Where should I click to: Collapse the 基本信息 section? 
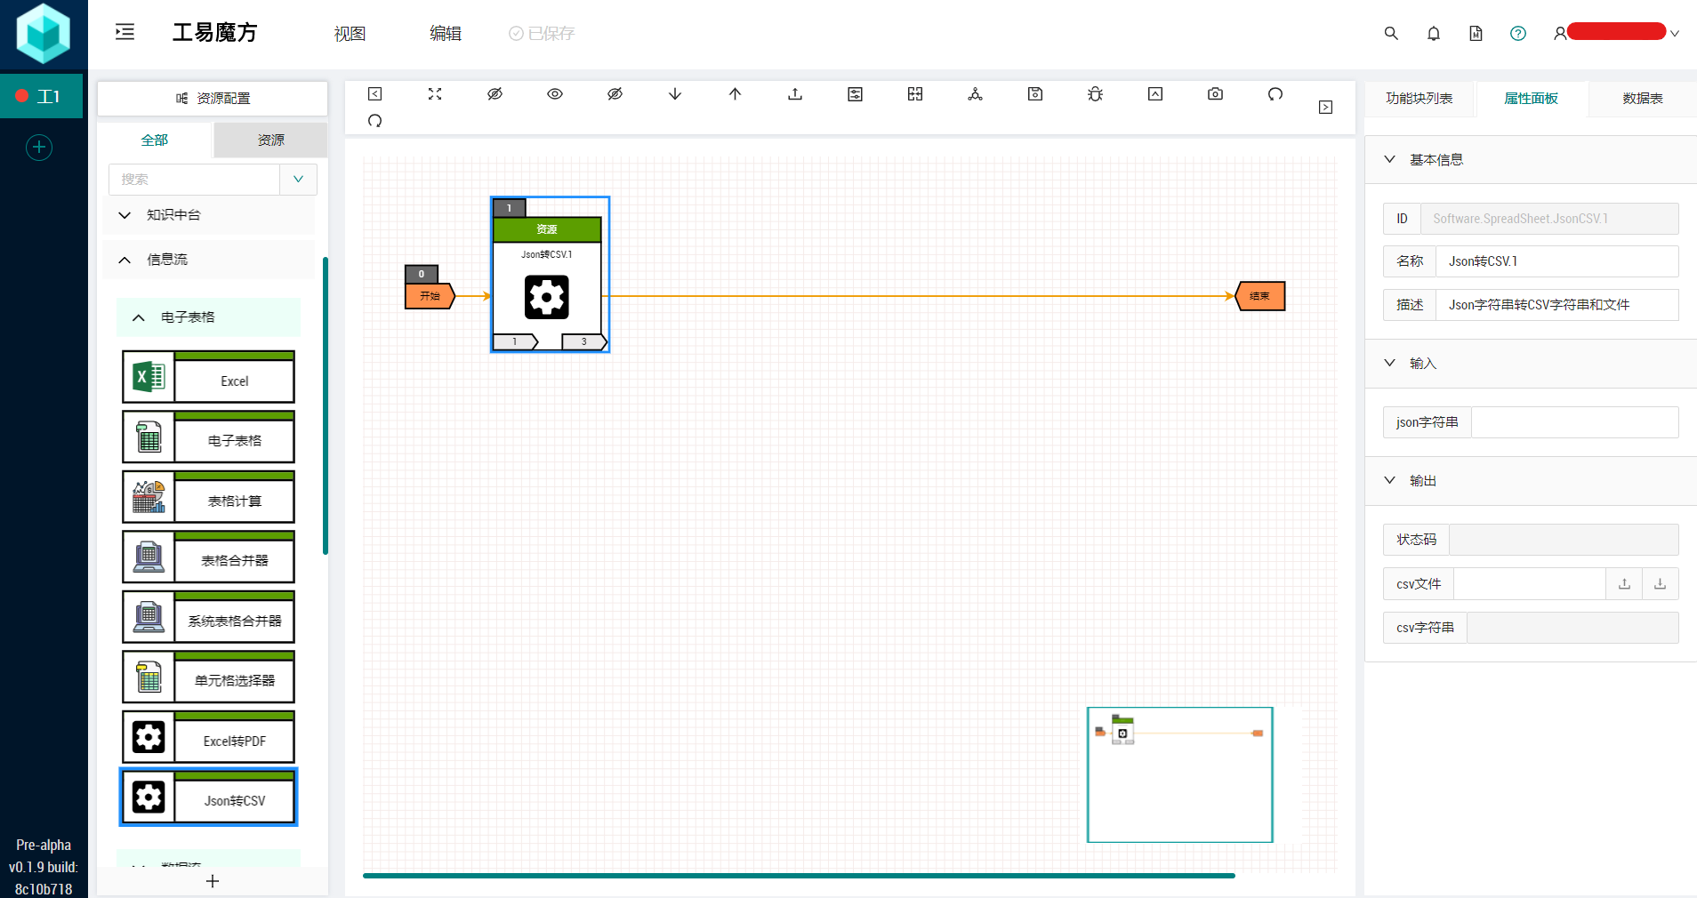(1531, 160)
